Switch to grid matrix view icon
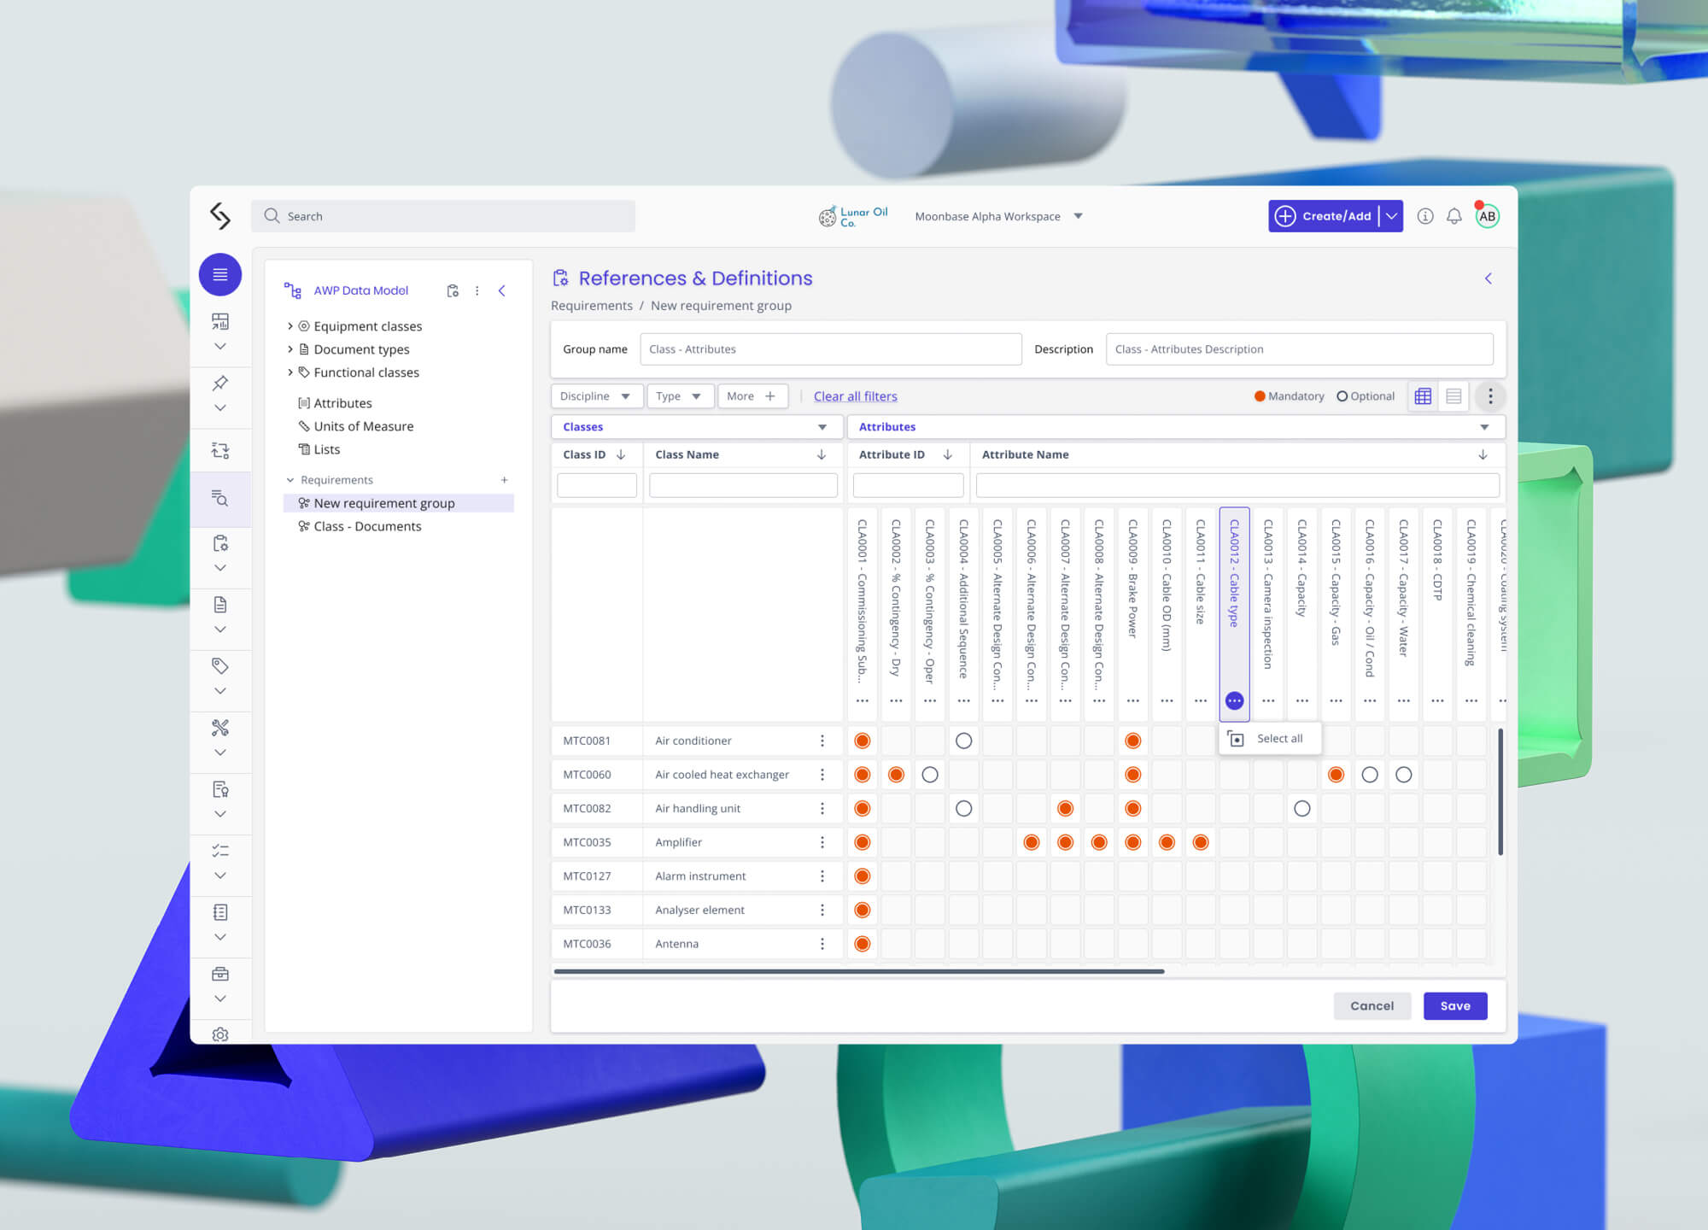The height and width of the screenshot is (1230, 1708). coord(1423,396)
